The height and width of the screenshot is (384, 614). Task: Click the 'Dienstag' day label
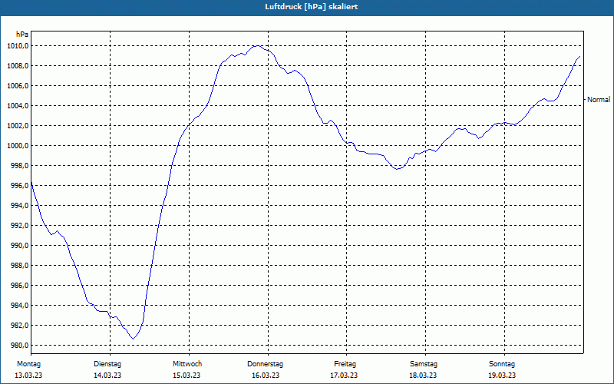point(107,364)
